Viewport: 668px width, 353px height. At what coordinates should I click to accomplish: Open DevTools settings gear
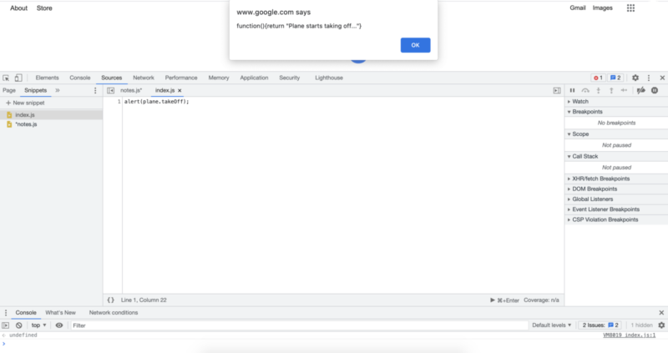(635, 78)
